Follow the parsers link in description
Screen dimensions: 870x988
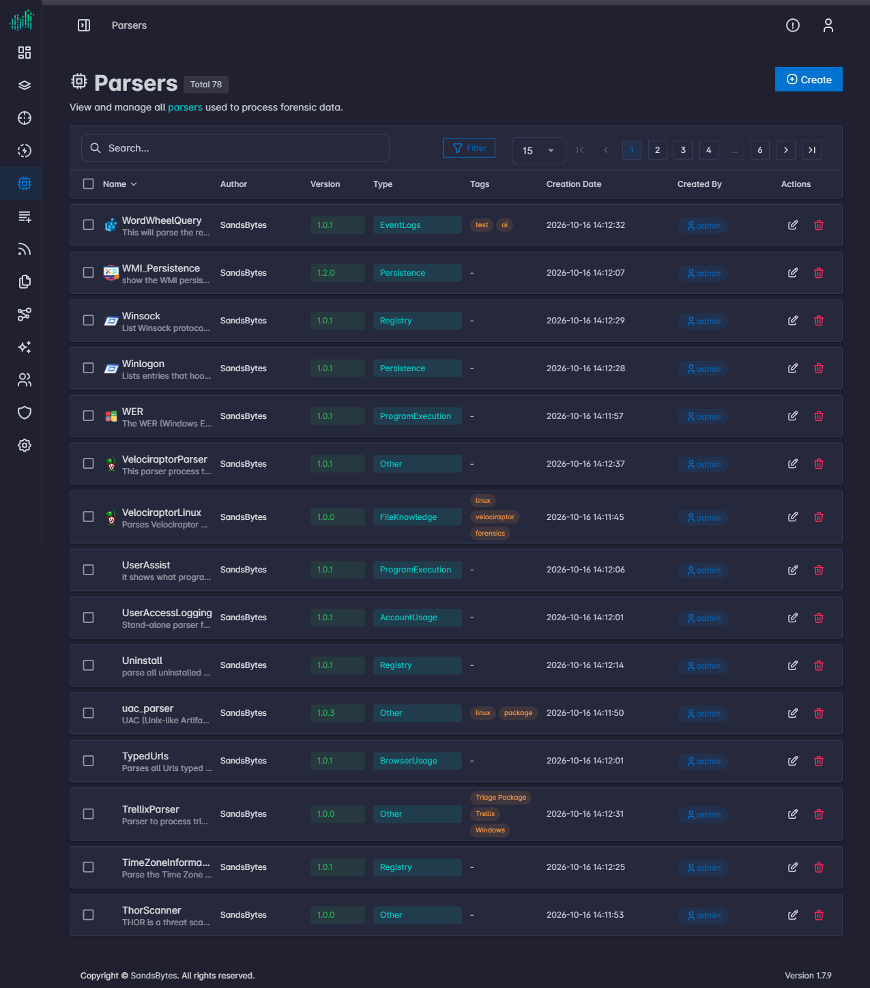click(x=186, y=107)
